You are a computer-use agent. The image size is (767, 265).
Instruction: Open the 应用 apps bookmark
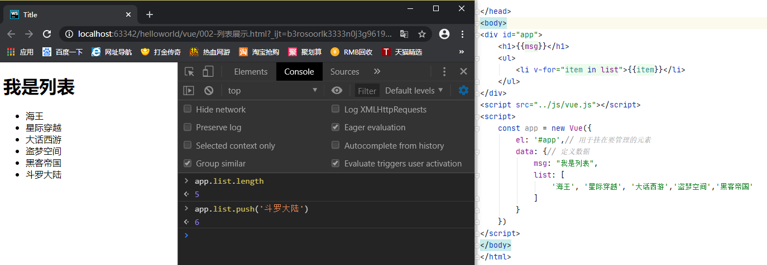pyautogui.click(x=21, y=52)
